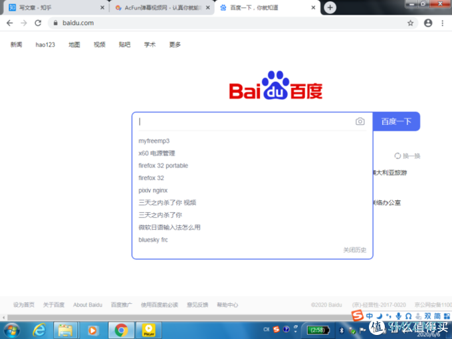Click the Sogou moon icon on IME bar
Image resolution: width=452 pixels, height=339 pixels.
point(380,316)
